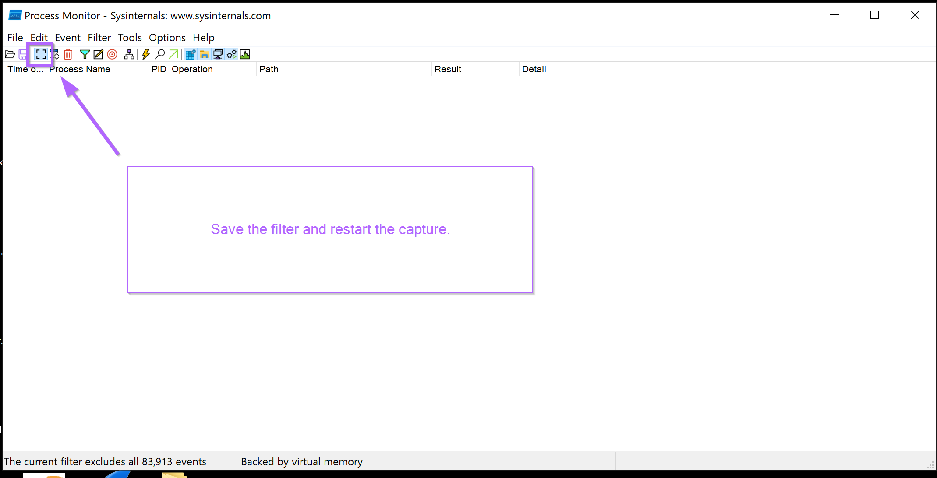937x478 pixels.
Task: Toggle network activity display
Action: pyautogui.click(x=218, y=54)
